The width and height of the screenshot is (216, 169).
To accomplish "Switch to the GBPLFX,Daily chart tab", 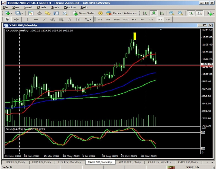I will coord(41,162).
